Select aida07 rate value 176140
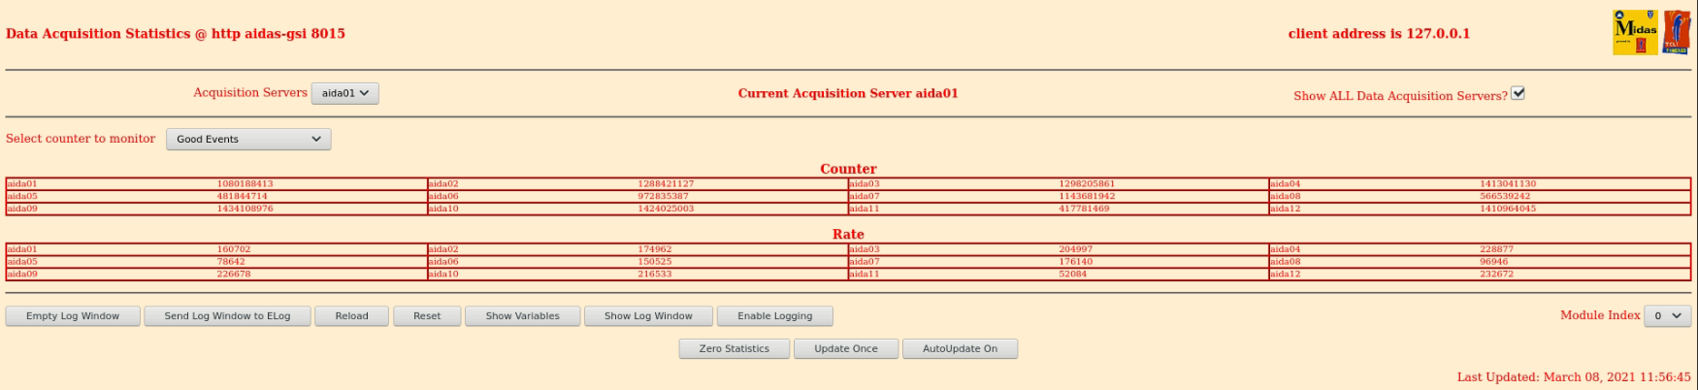 1075,262
